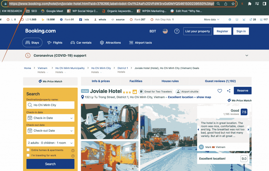Open the adults, children, room selector
The width and height of the screenshot is (269, 171).
click(50, 143)
